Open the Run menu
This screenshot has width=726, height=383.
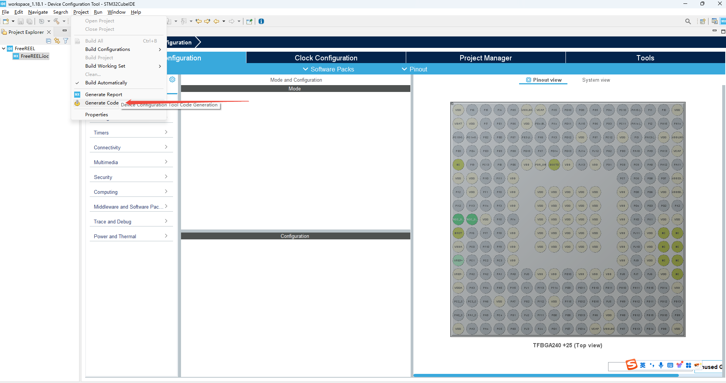(98, 12)
